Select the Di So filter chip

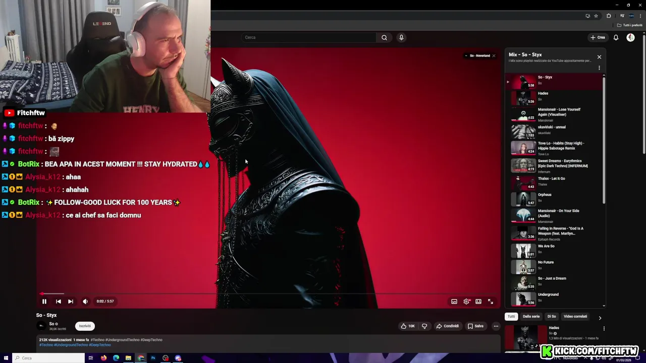552,317
